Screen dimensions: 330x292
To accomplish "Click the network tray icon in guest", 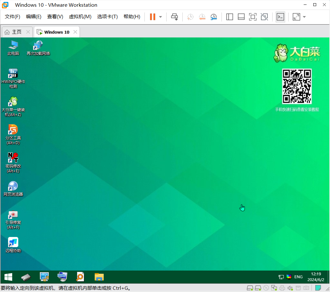I will click(281, 277).
